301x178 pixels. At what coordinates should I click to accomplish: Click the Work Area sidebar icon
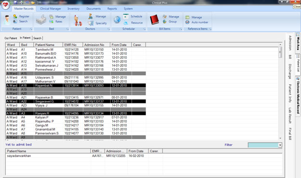point(298,35)
